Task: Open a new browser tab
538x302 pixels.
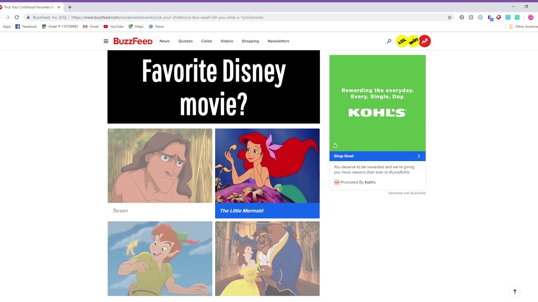Action: click(70, 7)
